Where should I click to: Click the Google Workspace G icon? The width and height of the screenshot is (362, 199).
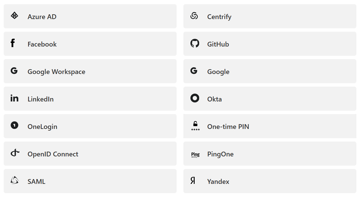coord(14,71)
